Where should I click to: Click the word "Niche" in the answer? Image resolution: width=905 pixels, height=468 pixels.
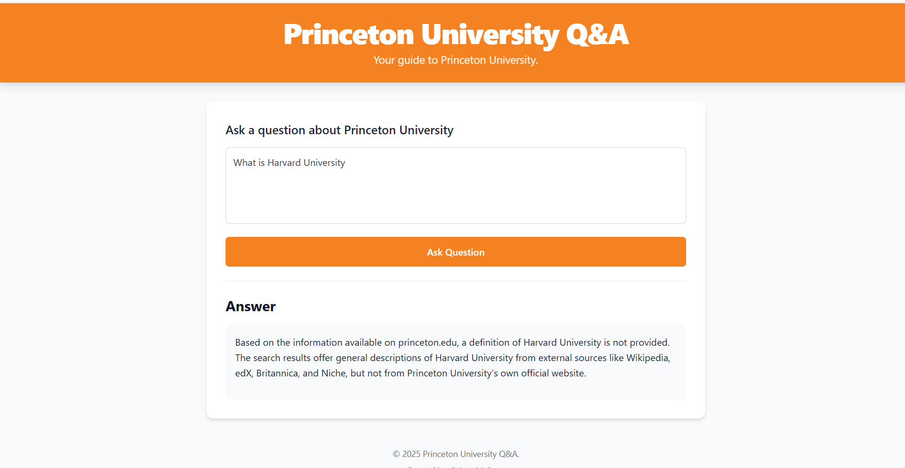pos(333,373)
